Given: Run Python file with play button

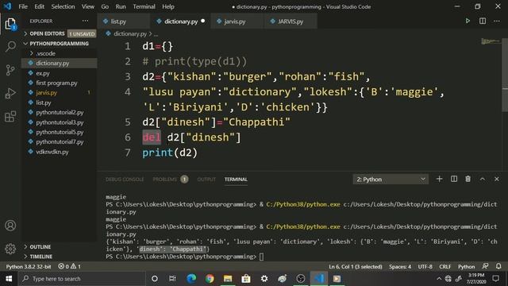Looking at the screenshot, I should [468, 21].
